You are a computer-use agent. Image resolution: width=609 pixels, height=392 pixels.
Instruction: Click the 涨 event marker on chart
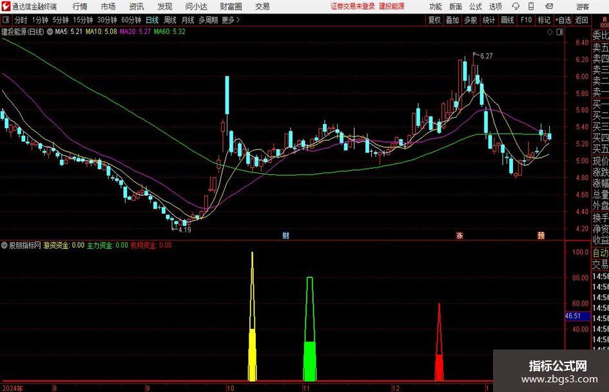tap(459, 235)
